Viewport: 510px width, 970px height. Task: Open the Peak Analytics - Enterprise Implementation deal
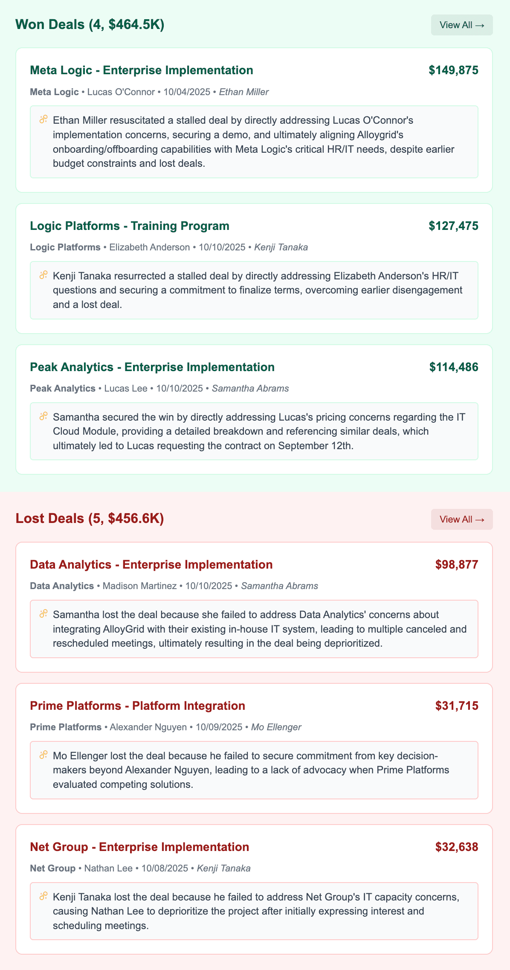(152, 367)
